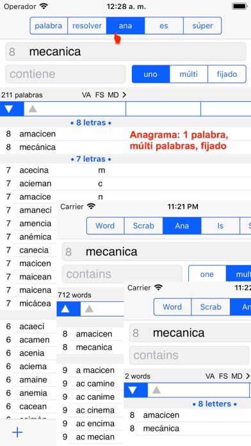This screenshot has width=251, height=446.
Task: Select the word acieman
Action: 35,183
